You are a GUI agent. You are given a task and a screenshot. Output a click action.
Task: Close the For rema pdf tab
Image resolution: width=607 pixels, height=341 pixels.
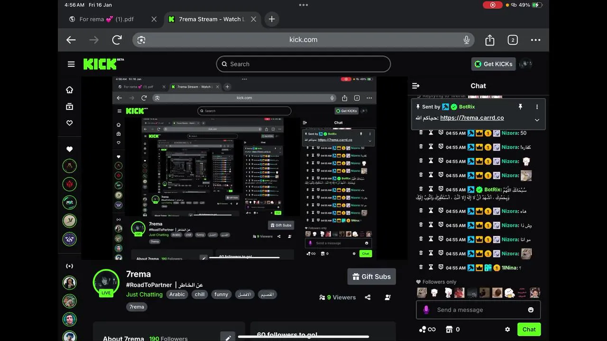pyautogui.click(x=154, y=19)
